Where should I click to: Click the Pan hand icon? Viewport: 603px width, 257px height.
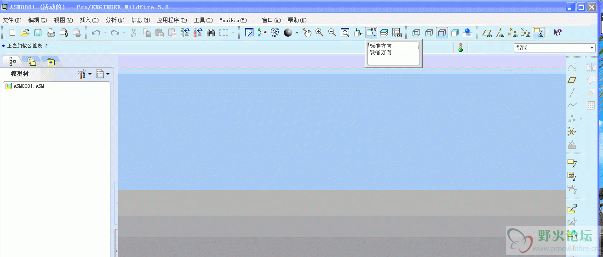tap(307, 33)
